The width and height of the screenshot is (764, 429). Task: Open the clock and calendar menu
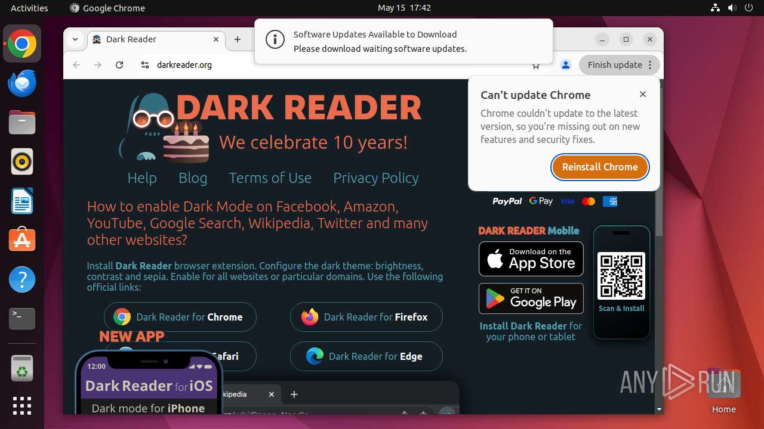click(404, 8)
